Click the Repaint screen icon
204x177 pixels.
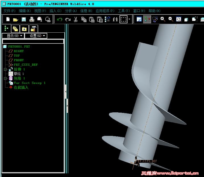pos(139,20)
